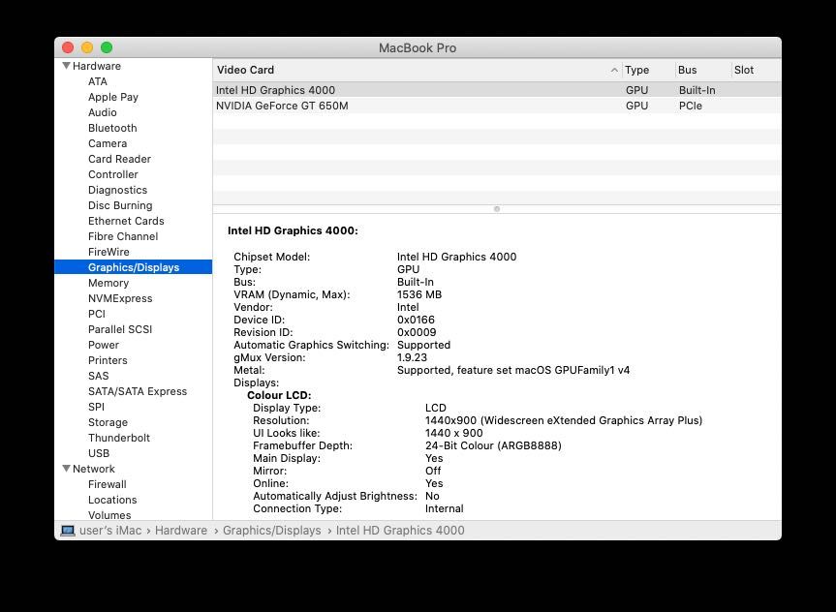The height and width of the screenshot is (612, 836).
Task: Select Audio in the sidebar
Action: point(103,112)
